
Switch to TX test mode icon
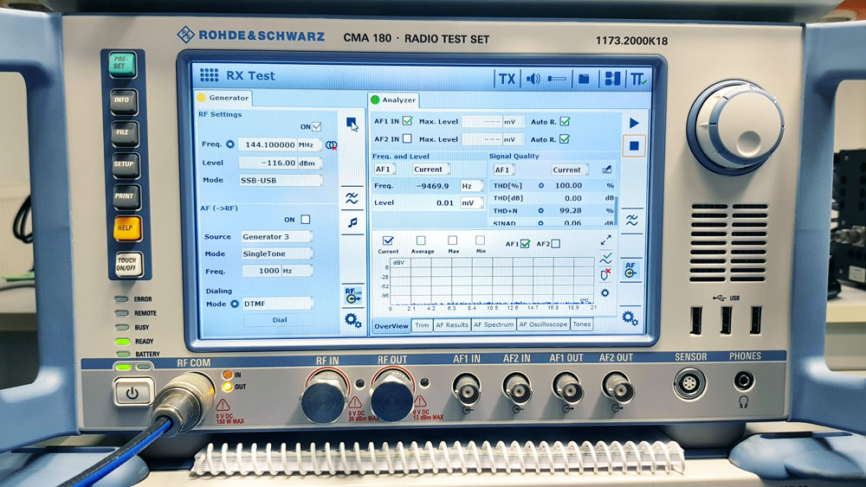507,79
